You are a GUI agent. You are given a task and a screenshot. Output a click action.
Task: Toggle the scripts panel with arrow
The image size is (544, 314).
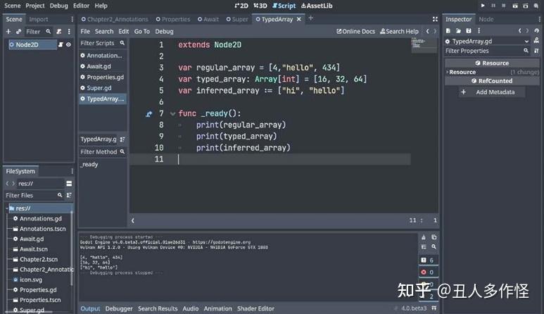pos(132,220)
